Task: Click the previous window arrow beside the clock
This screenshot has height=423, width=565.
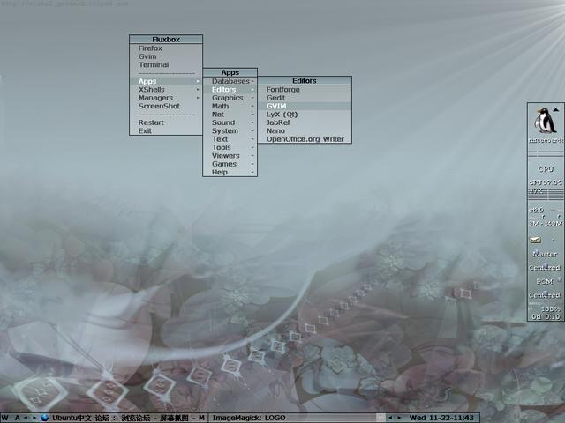Action: [389, 418]
